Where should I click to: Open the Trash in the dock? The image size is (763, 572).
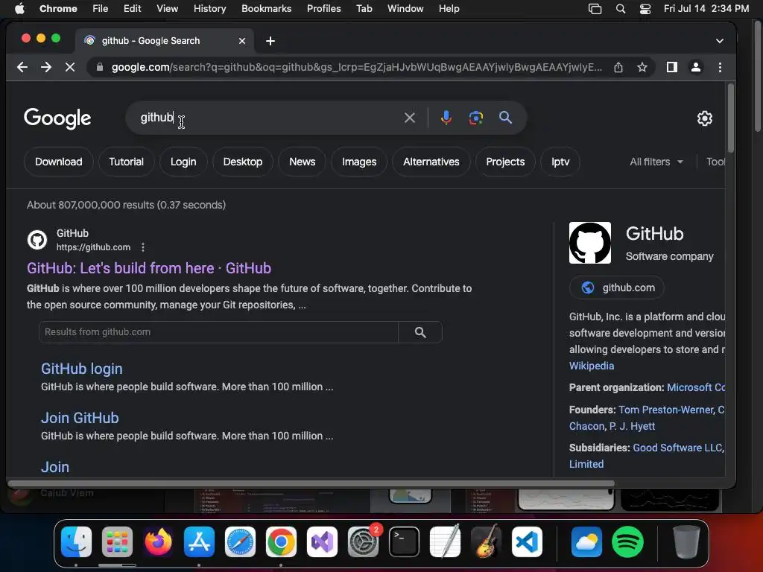point(686,542)
